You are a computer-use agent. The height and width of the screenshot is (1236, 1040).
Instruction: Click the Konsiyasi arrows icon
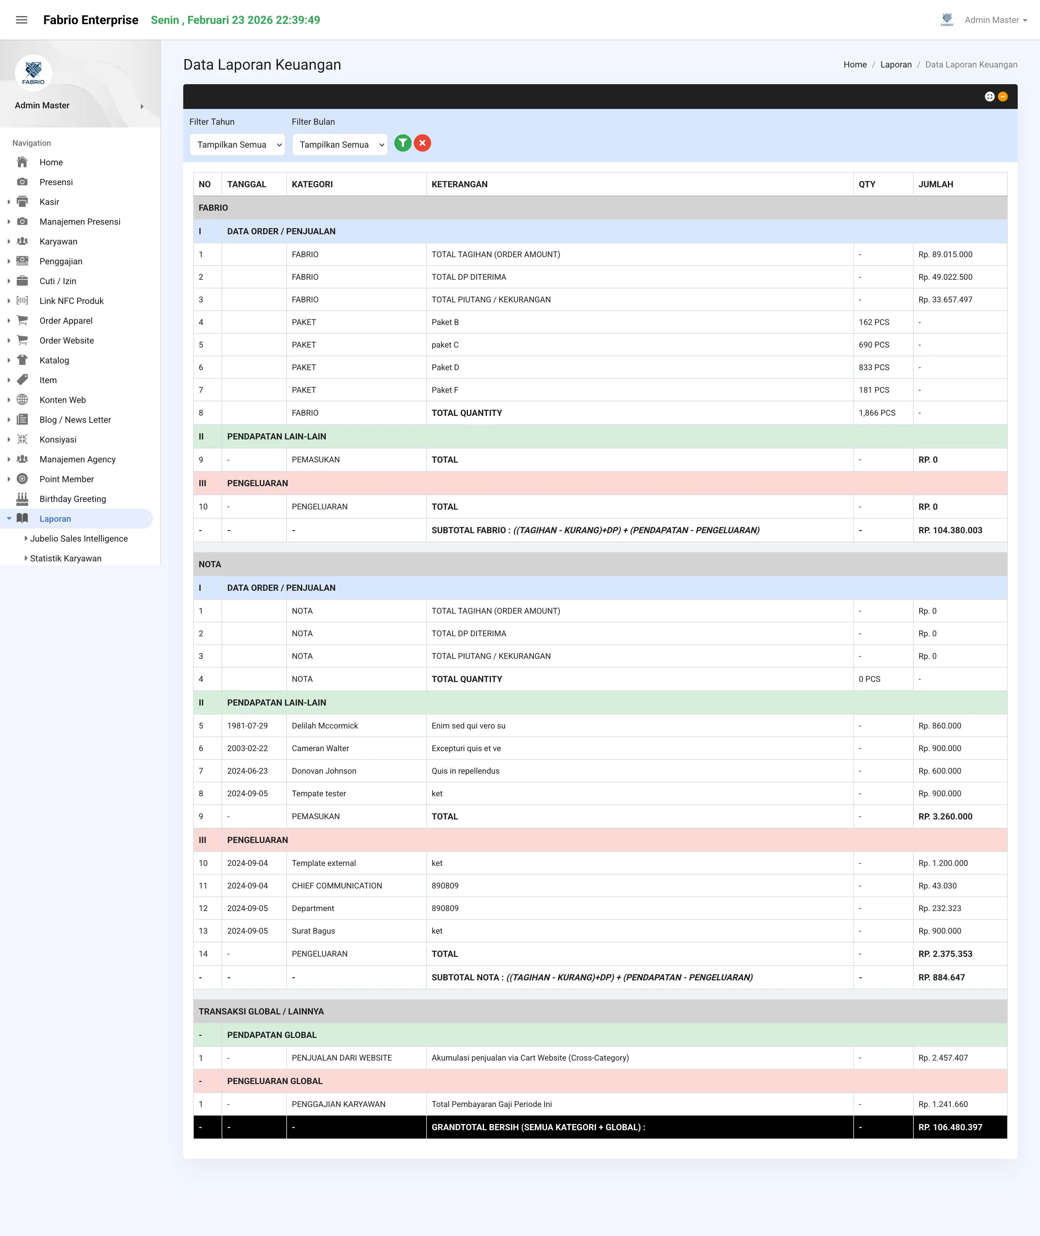22,439
